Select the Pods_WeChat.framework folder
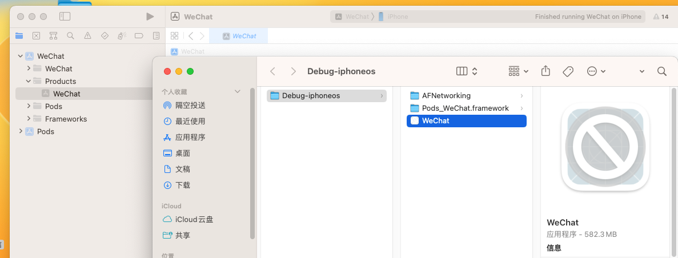 coord(467,108)
